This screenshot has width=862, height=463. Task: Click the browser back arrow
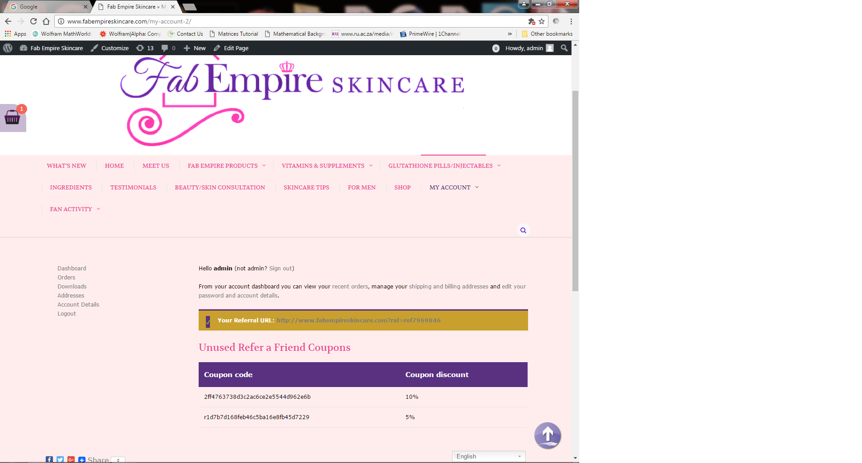pyautogui.click(x=8, y=21)
